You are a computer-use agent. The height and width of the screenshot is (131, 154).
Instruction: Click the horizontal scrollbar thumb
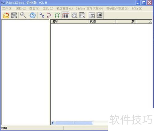[74, 123]
